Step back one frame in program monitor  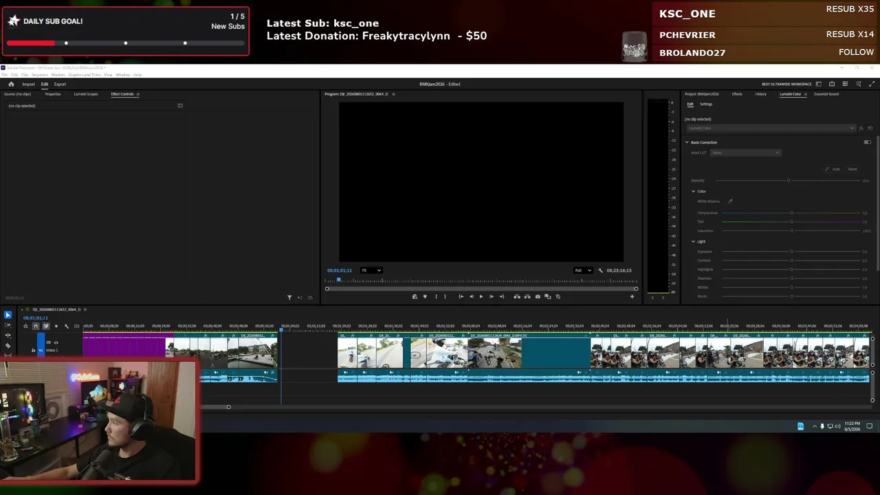[x=471, y=296]
